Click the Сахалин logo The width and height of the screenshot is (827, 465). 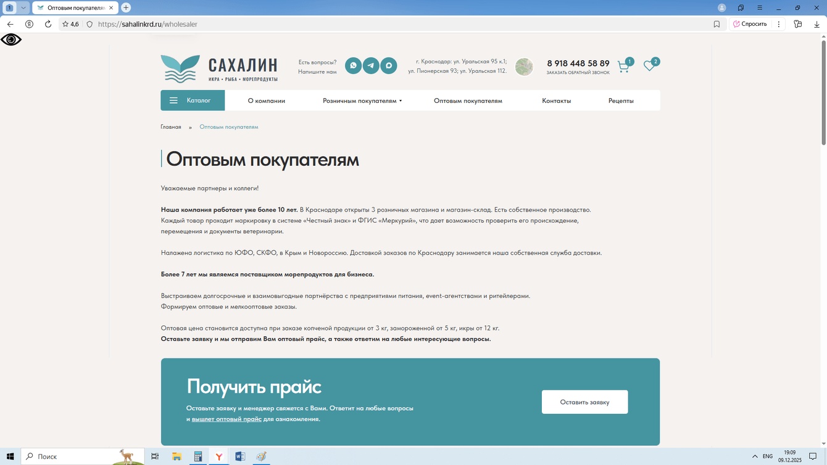219,68
